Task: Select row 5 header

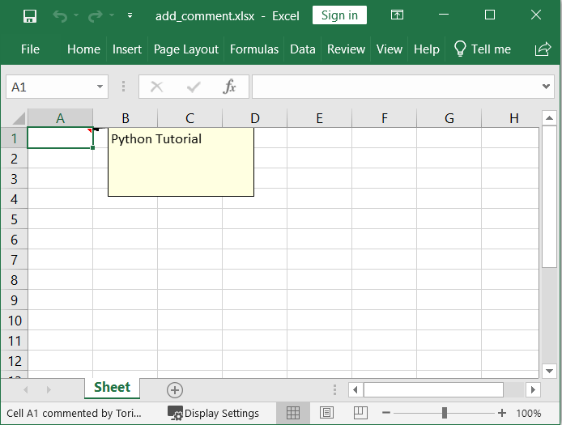Action: coord(15,219)
